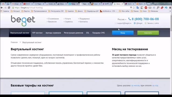Screen dimensions: 172x97
Task: Click the gray gear-like extension icon
Action: coord(154,8)
